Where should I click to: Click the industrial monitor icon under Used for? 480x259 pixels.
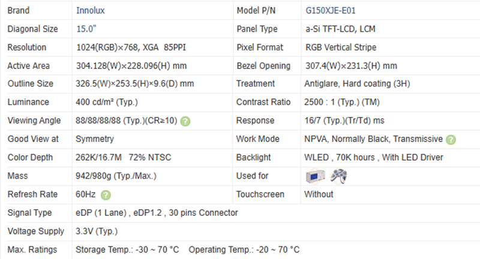point(315,176)
